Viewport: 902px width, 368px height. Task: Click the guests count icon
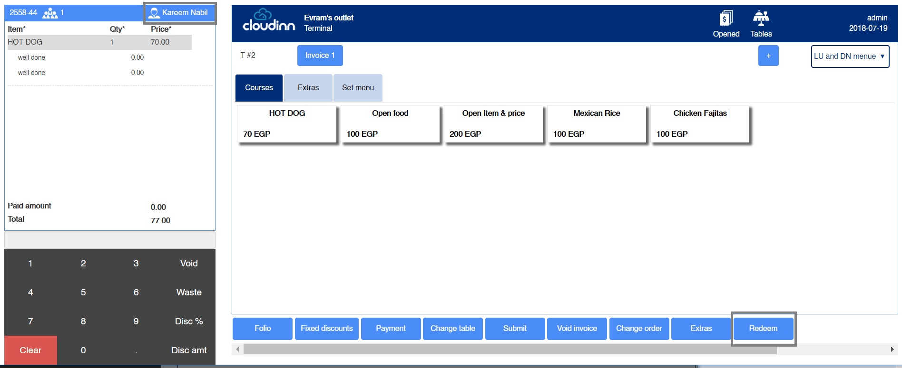[50, 13]
